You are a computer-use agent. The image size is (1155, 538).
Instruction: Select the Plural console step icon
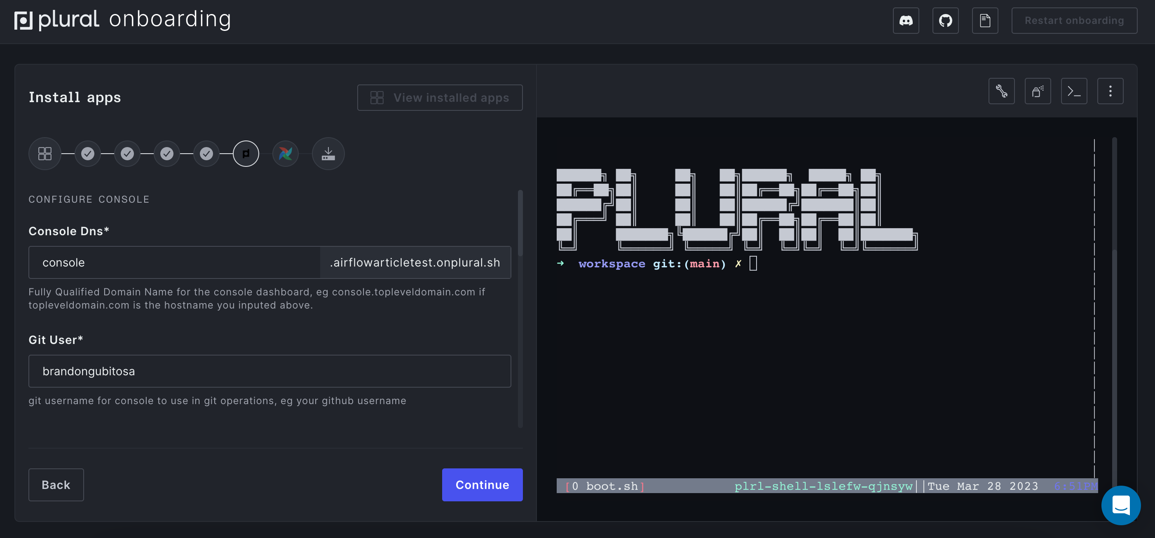[246, 154]
